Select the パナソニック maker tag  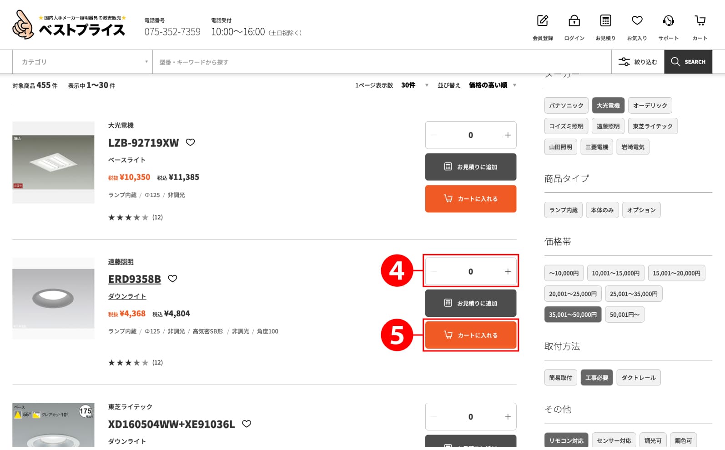pos(566,105)
